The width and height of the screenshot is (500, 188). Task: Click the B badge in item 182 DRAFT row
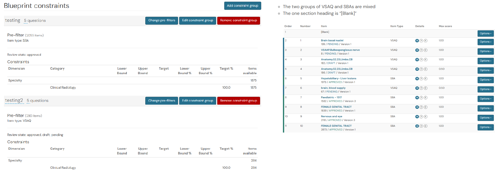(x=417, y=60)
